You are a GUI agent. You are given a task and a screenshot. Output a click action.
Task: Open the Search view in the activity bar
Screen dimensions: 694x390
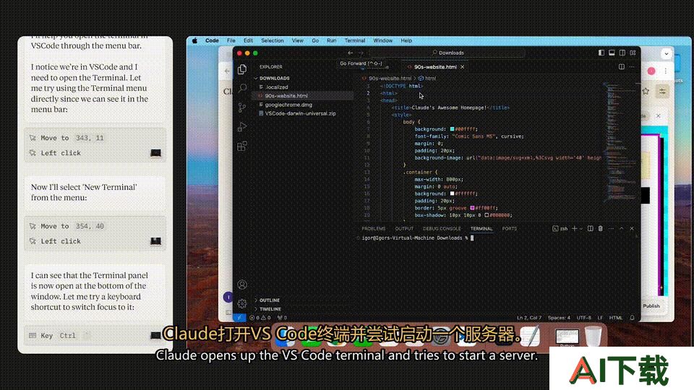coord(242,88)
